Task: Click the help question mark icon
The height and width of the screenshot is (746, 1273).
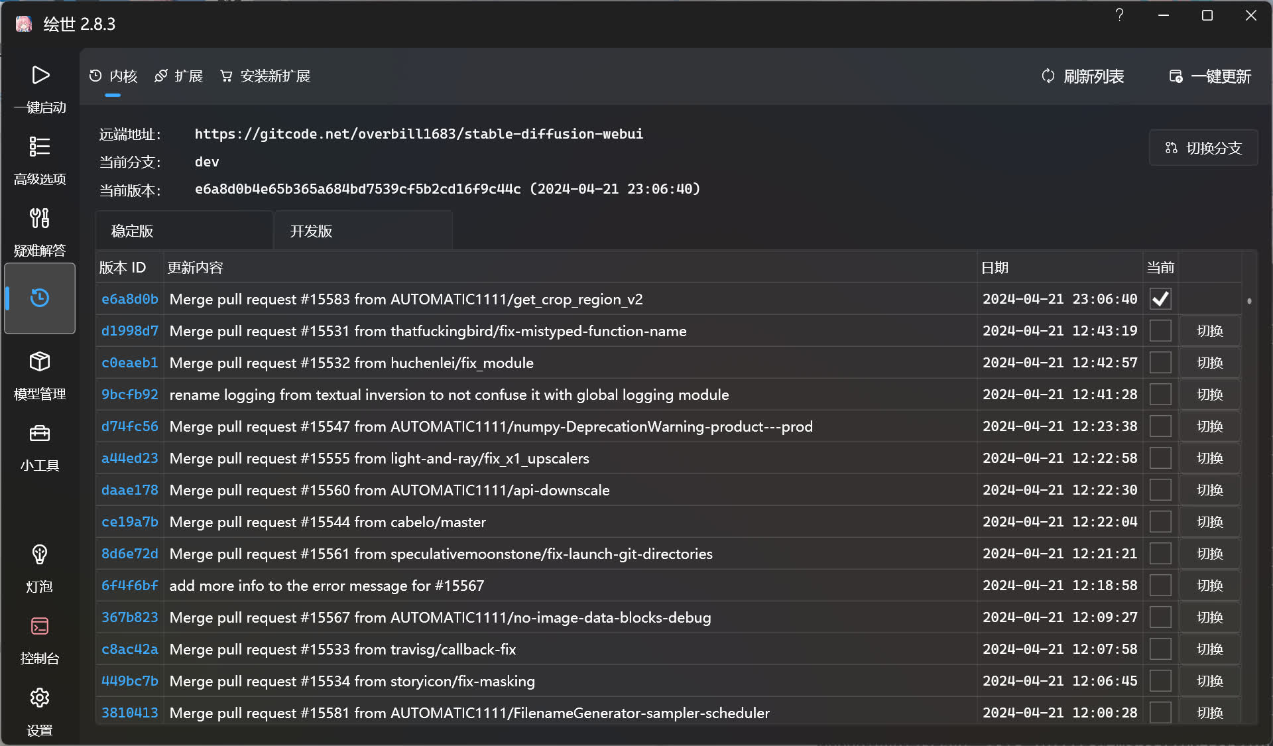Action: click(x=1119, y=15)
